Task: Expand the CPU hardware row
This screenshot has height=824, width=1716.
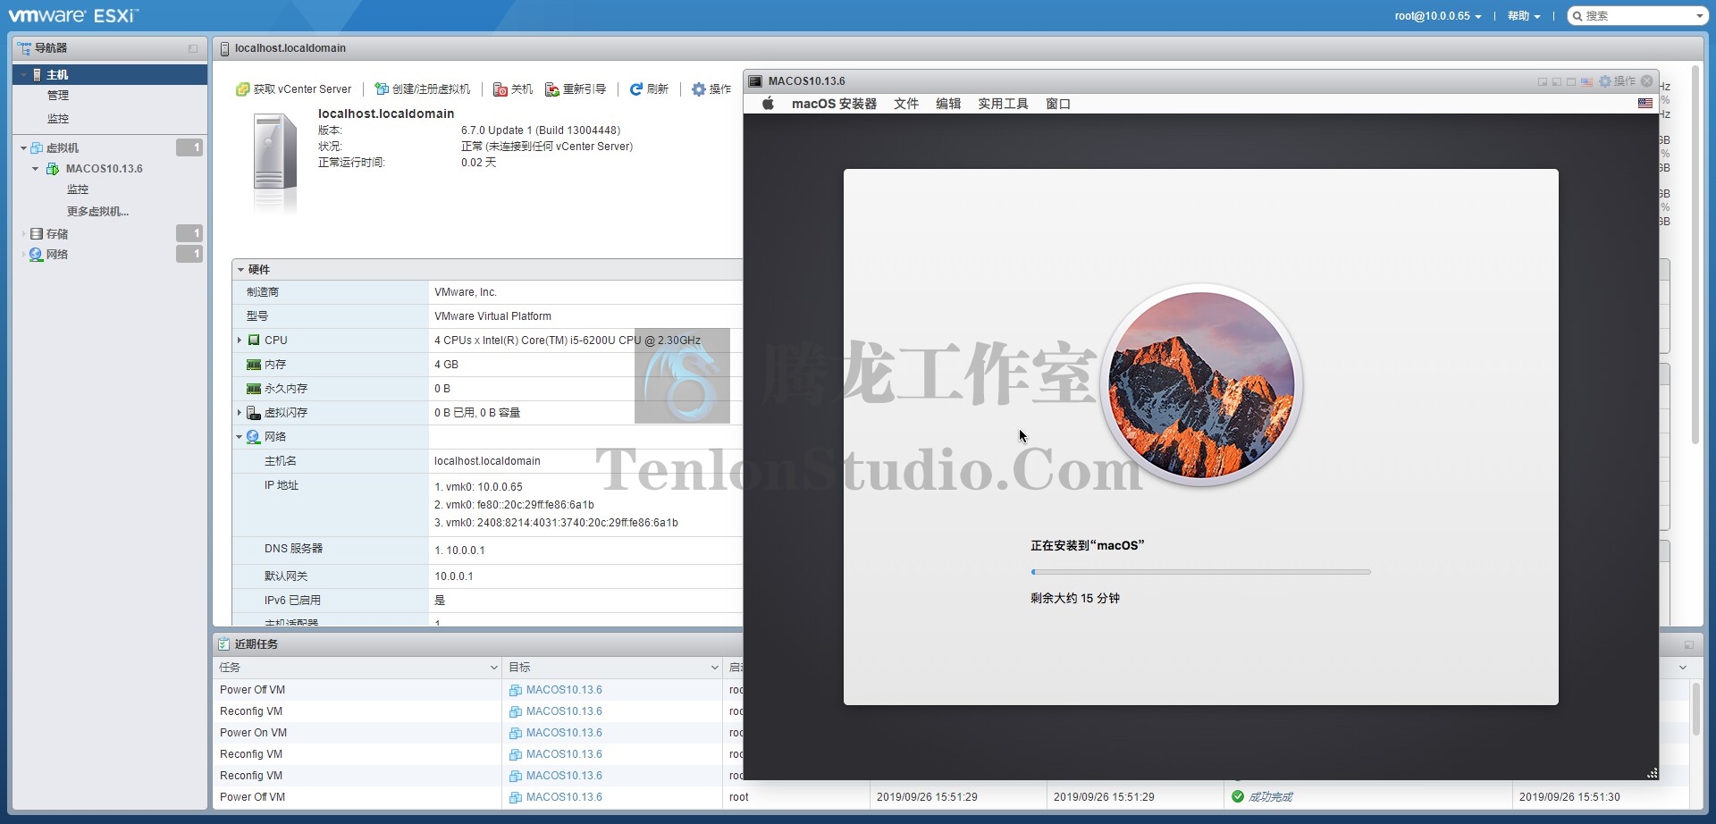Action: pyautogui.click(x=240, y=341)
